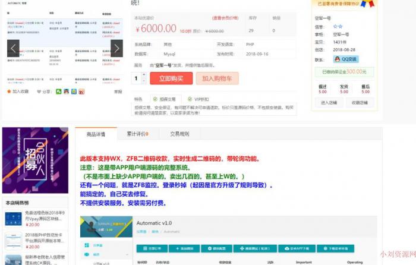This screenshot has width=416, height=265.
Task: Share via the green WeChat icon
Action: (59, 92)
